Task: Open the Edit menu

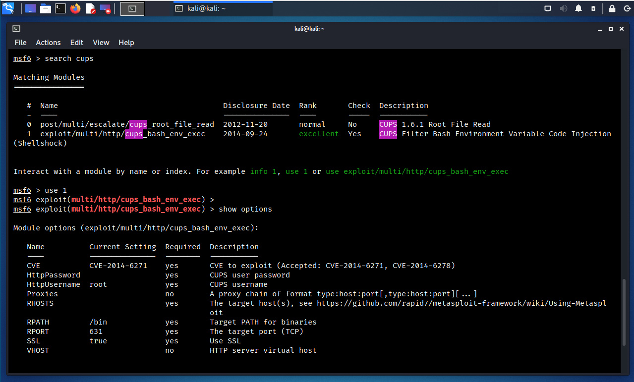Action: (x=76, y=43)
